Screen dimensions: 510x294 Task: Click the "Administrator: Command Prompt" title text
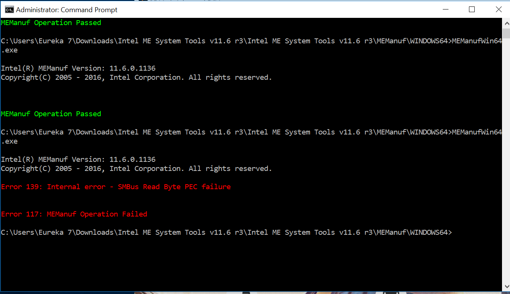pos(67,10)
